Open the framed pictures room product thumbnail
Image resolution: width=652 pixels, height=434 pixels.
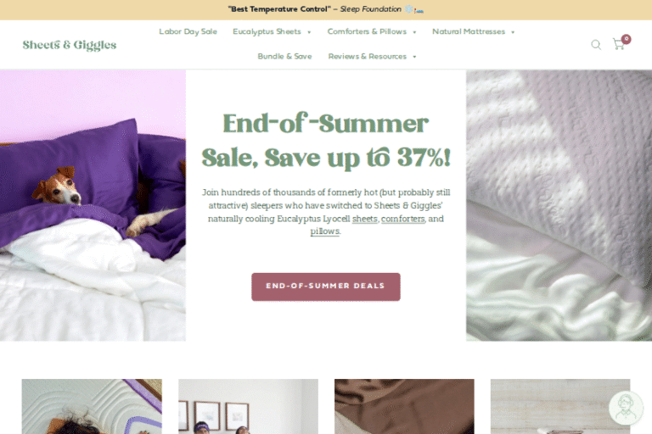click(248, 406)
